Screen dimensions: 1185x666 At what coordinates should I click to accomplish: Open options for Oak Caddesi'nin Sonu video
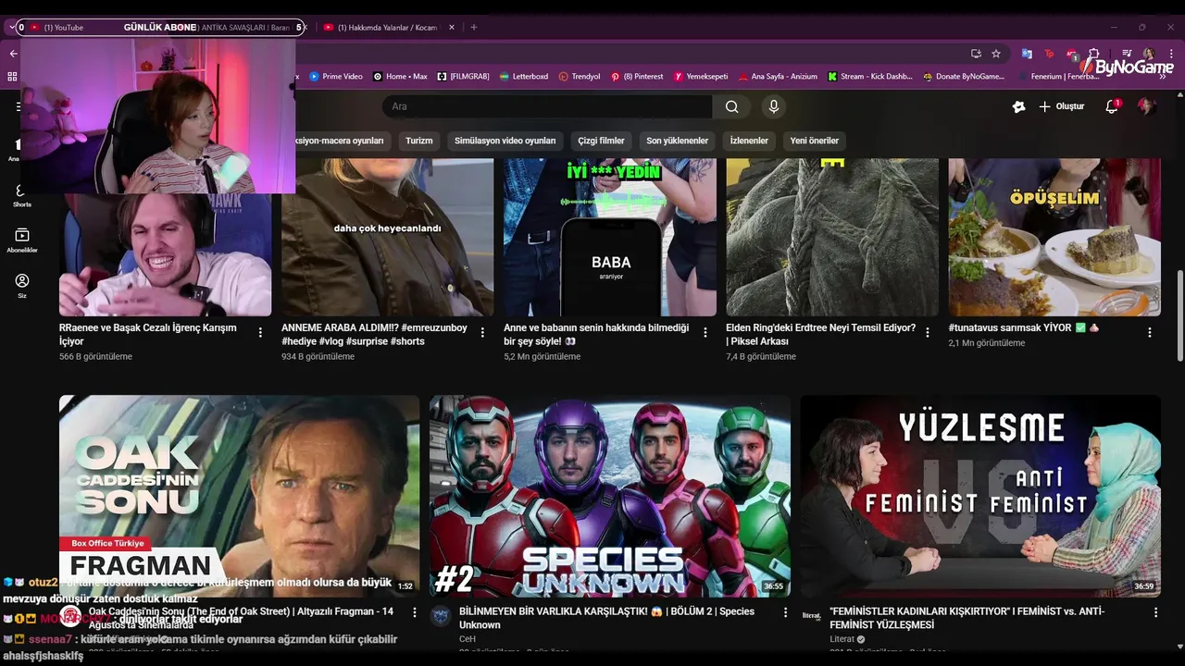[414, 612]
